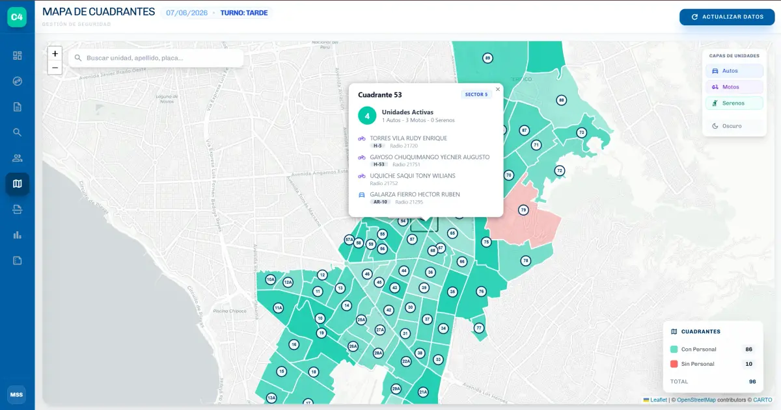This screenshot has width=781, height=410.
Task: Select quadrant marker 21A on map
Action: (x=423, y=392)
